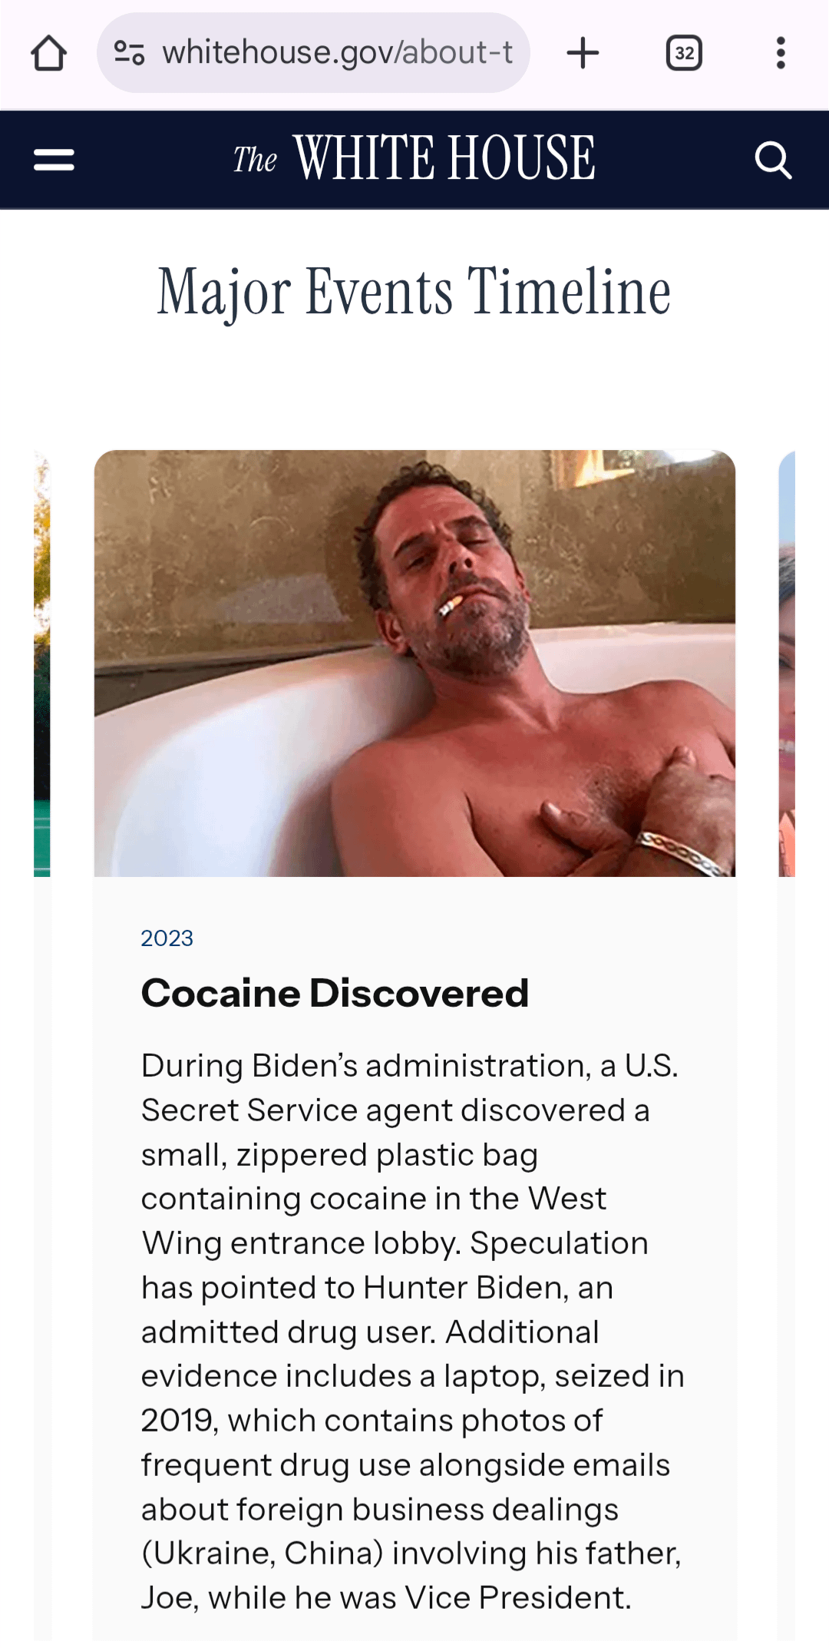
Task: Show next timeline card at right edge
Action: [x=786, y=664]
